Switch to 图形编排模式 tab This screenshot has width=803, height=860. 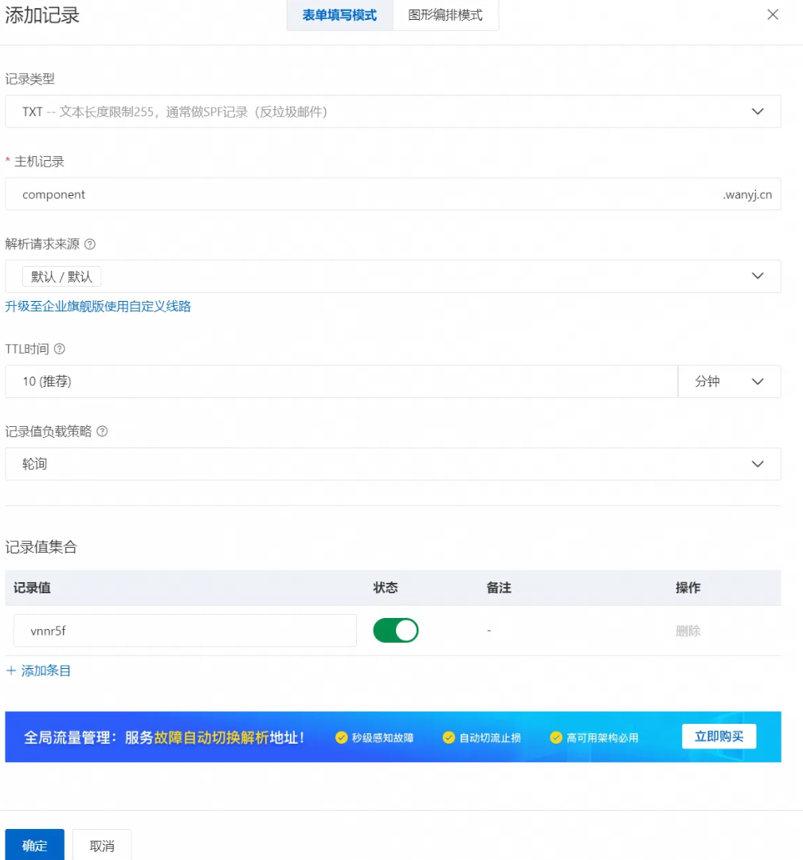[x=445, y=15]
